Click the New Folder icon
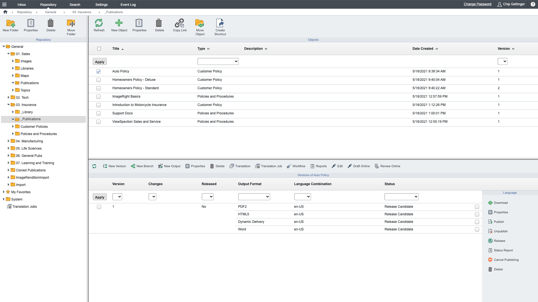 pos(11,23)
